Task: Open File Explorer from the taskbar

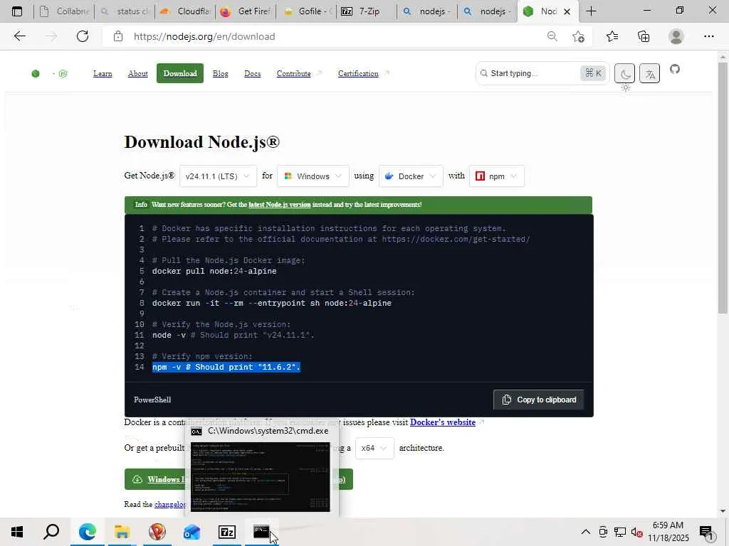Action: [x=122, y=532]
